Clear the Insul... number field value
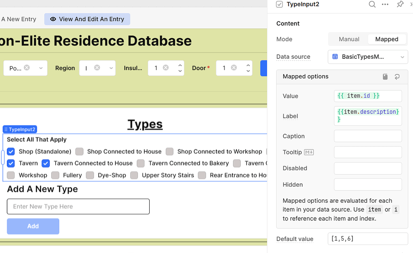413x253 pixels. click(x=166, y=68)
